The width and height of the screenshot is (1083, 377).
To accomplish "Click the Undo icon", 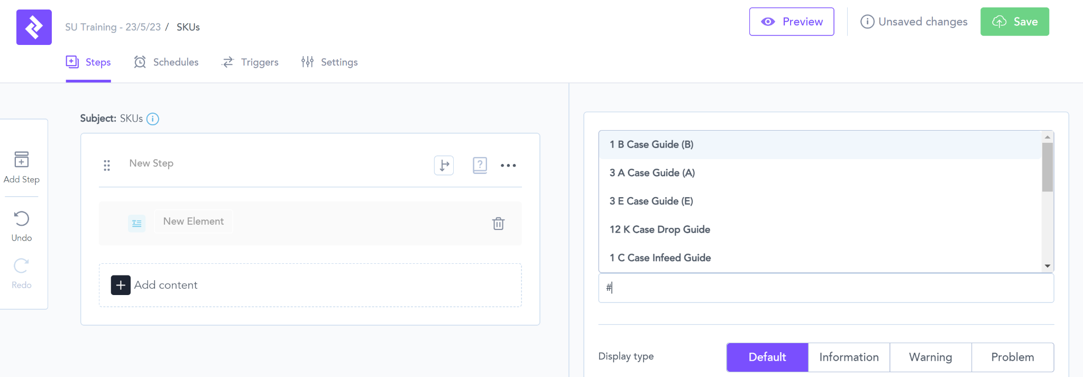I will [x=22, y=218].
